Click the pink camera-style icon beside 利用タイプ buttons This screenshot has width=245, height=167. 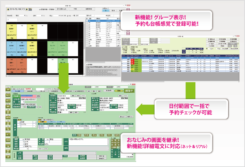tap(128, 10)
